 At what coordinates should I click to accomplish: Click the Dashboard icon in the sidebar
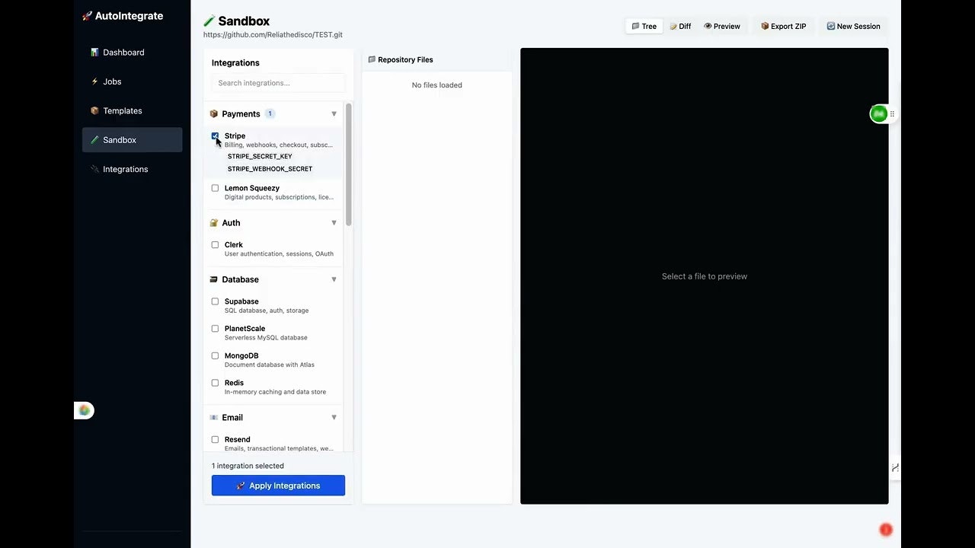tap(94, 52)
